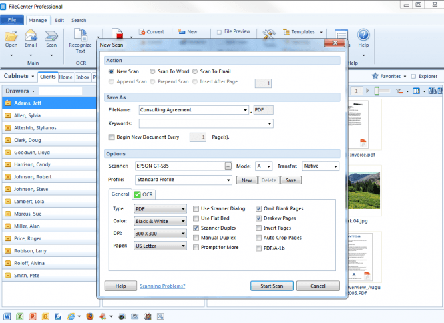Open Internet Explorer from bottom launcher bar
This screenshot has height=323, width=444.
coord(71,316)
